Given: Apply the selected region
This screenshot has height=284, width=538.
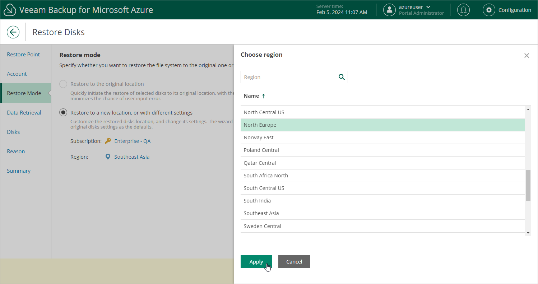Looking at the screenshot, I should coord(256,262).
